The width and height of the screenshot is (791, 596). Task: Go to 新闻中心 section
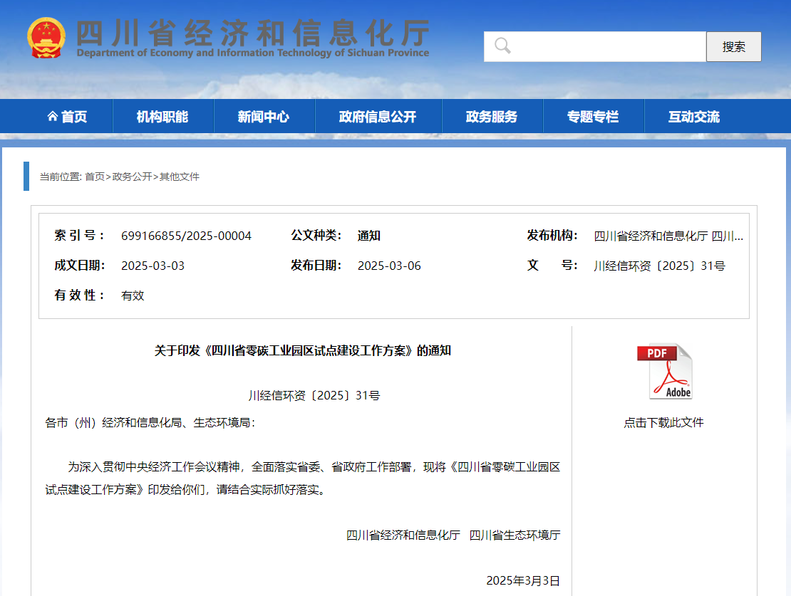point(264,117)
